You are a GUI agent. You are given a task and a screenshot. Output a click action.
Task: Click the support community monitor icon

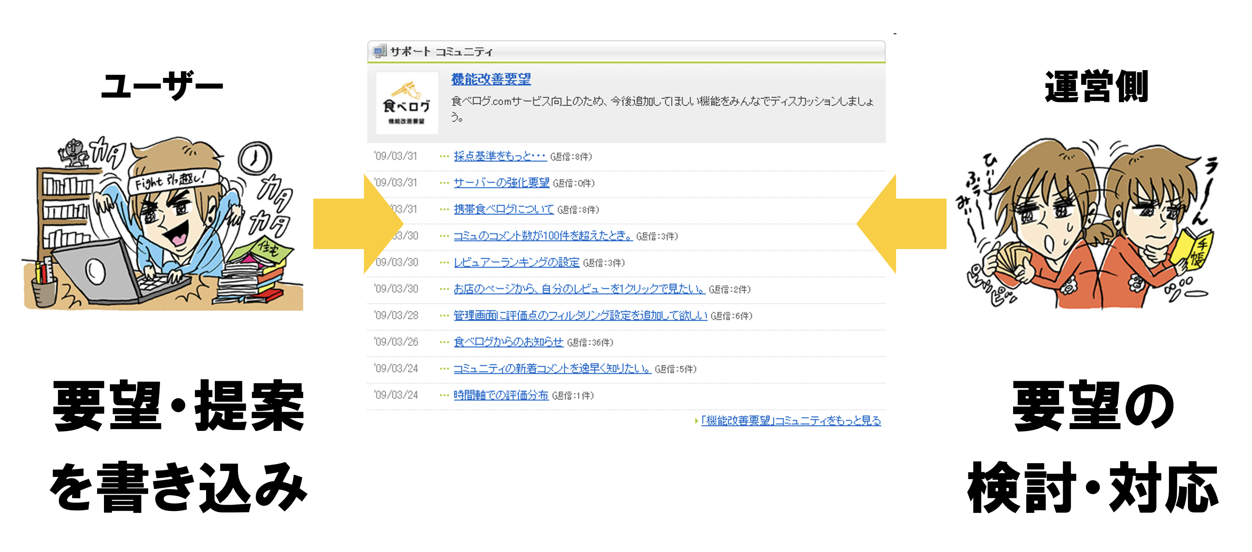(380, 51)
